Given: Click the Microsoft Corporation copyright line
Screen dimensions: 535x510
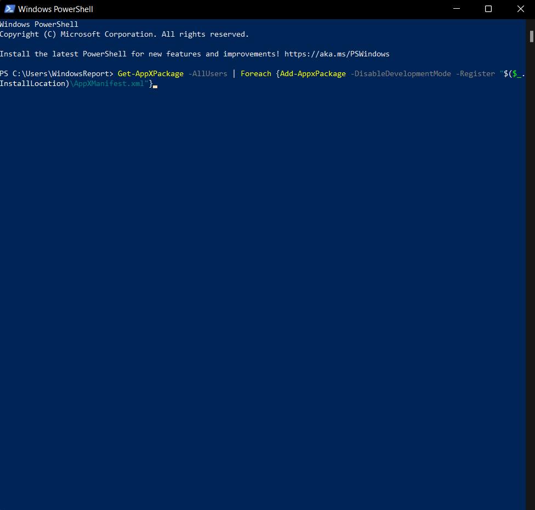Looking at the screenshot, I should (124, 34).
